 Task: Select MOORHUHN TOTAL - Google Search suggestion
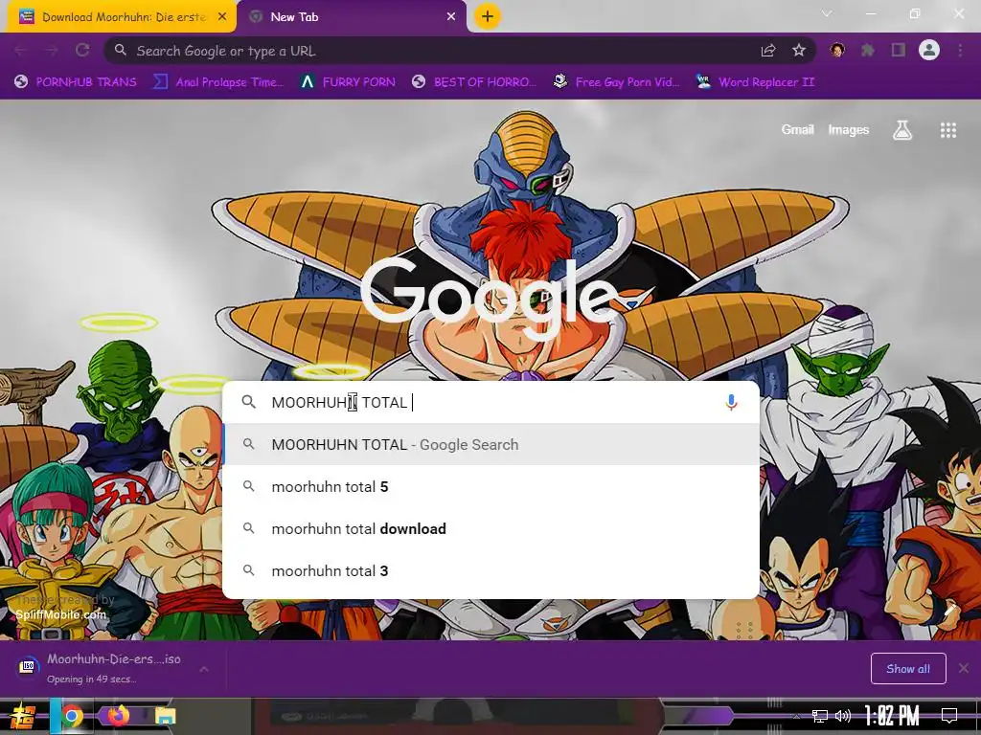click(491, 444)
